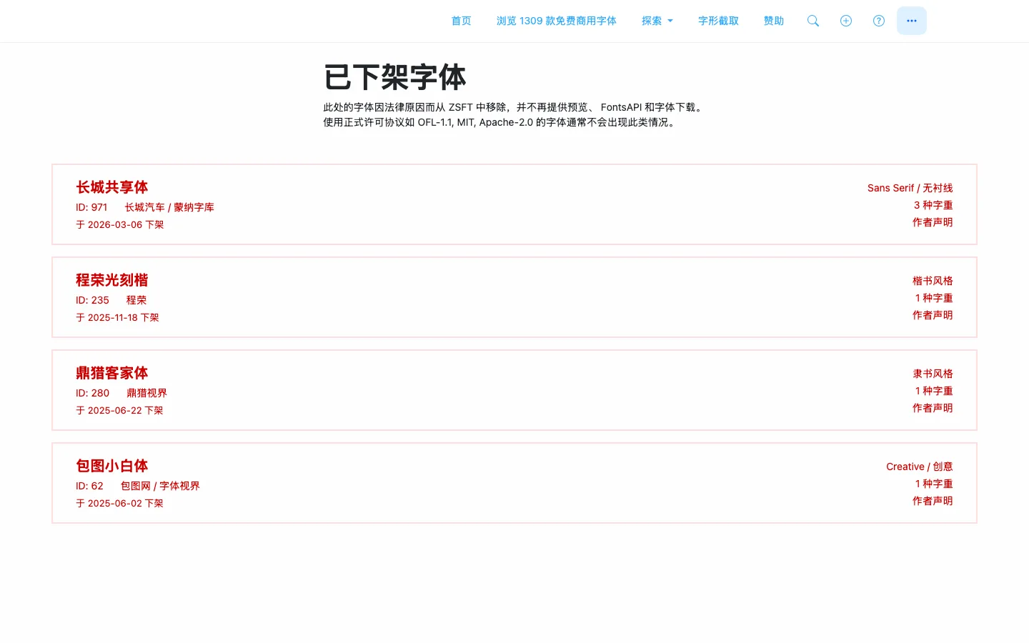Click the 程荣 author text
The height and width of the screenshot is (643, 1029).
click(x=136, y=300)
